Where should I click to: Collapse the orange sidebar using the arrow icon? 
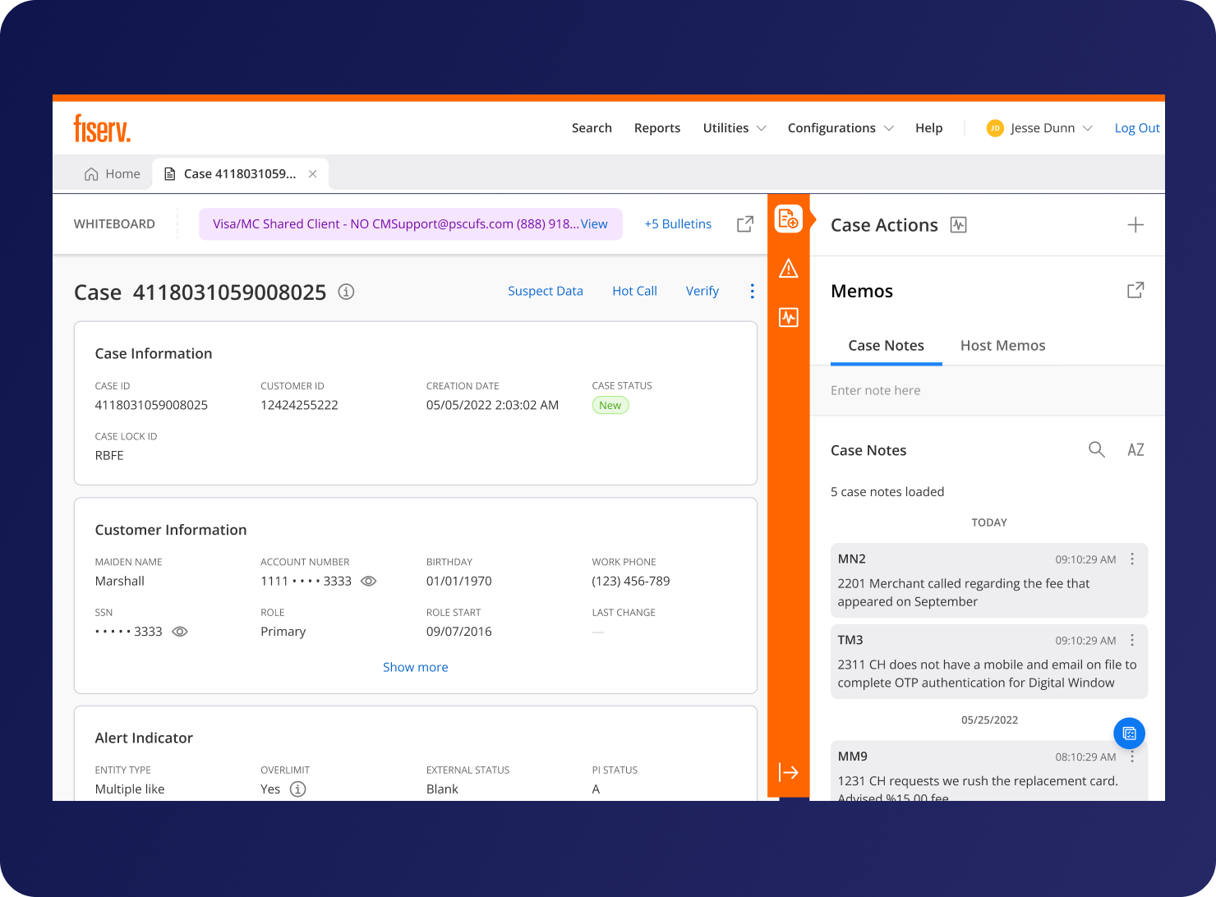click(788, 771)
